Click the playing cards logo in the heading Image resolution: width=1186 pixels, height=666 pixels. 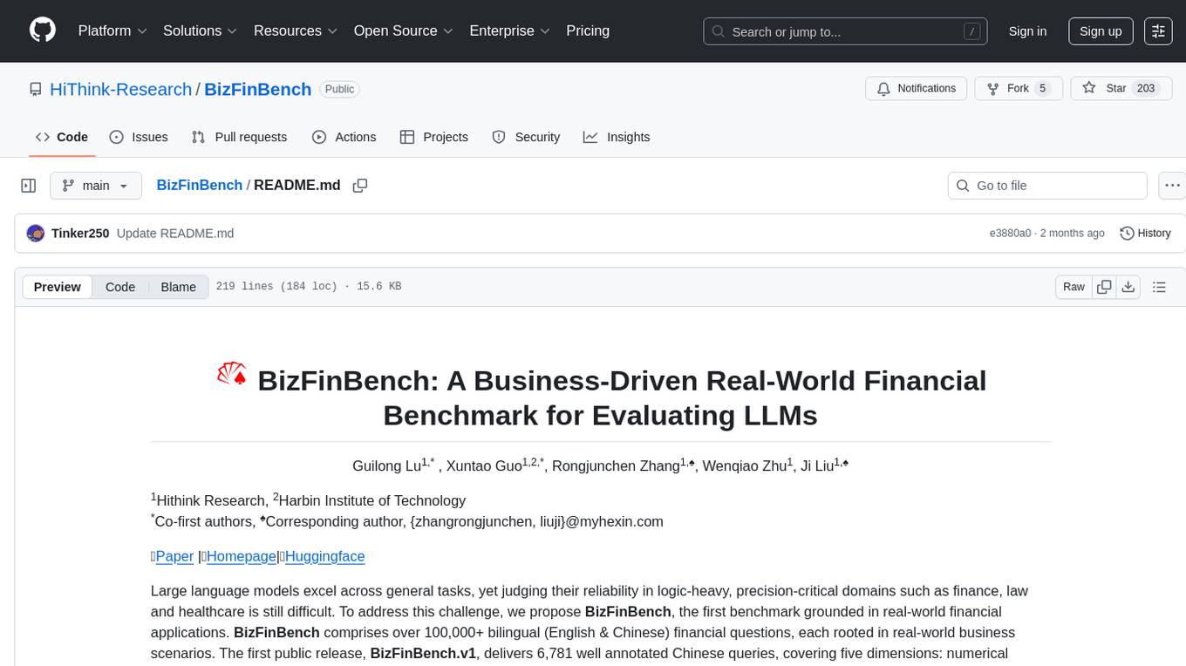(x=232, y=375)
